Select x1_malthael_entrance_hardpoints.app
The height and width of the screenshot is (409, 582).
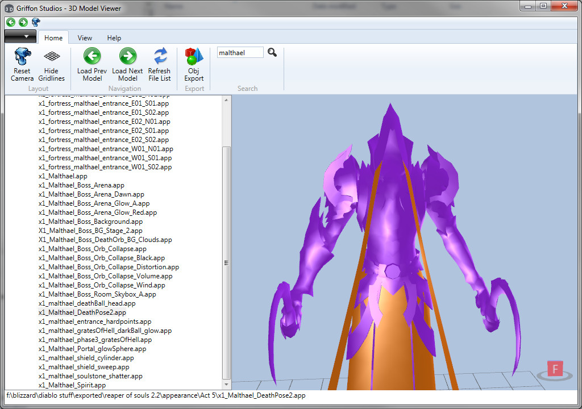tap(95, 322)
